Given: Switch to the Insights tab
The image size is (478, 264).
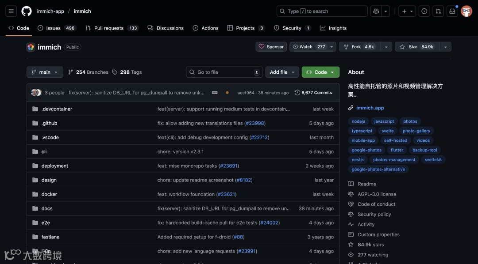Looking at the screenshot, I should click(333, 28).
